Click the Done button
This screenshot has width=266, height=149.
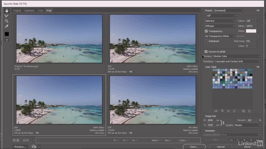[x=247, y=147]
